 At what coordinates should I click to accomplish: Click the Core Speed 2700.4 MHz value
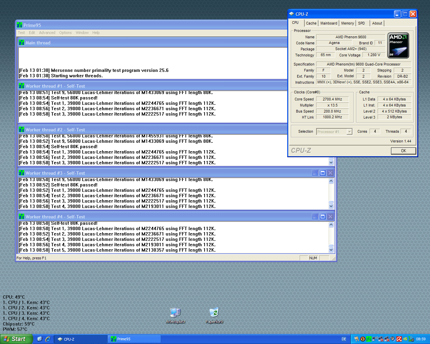click(332, 99)
